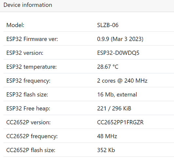Select the 48 MHz frequency value
The height and width of the screenshot is (164, 174).
point(107,136)
